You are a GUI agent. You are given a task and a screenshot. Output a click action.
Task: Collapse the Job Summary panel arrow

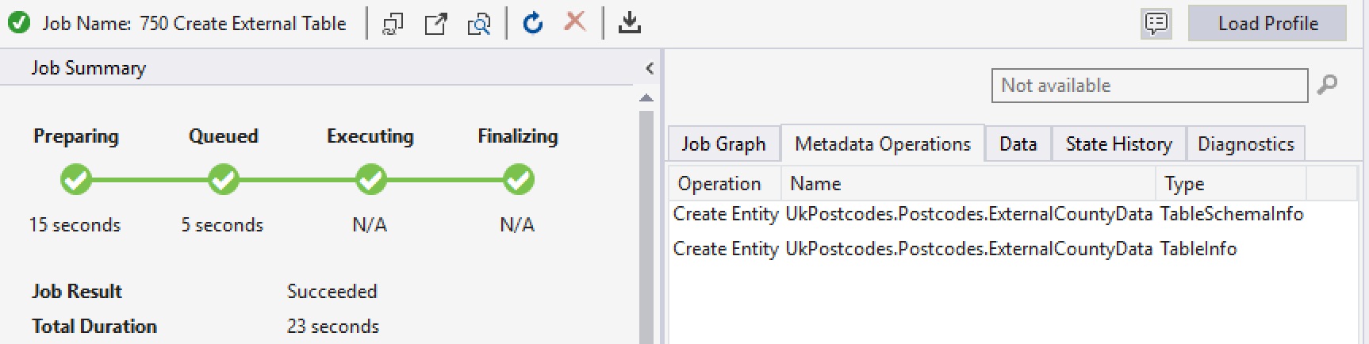650,68
